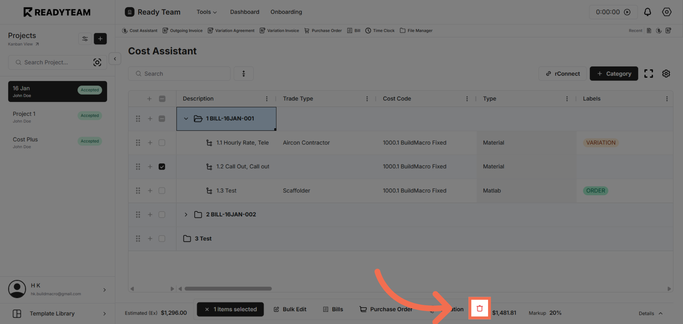Open the Tools dropdown menu
The width and height of the screenshot is (683, 324).
(x=206, y=12)
